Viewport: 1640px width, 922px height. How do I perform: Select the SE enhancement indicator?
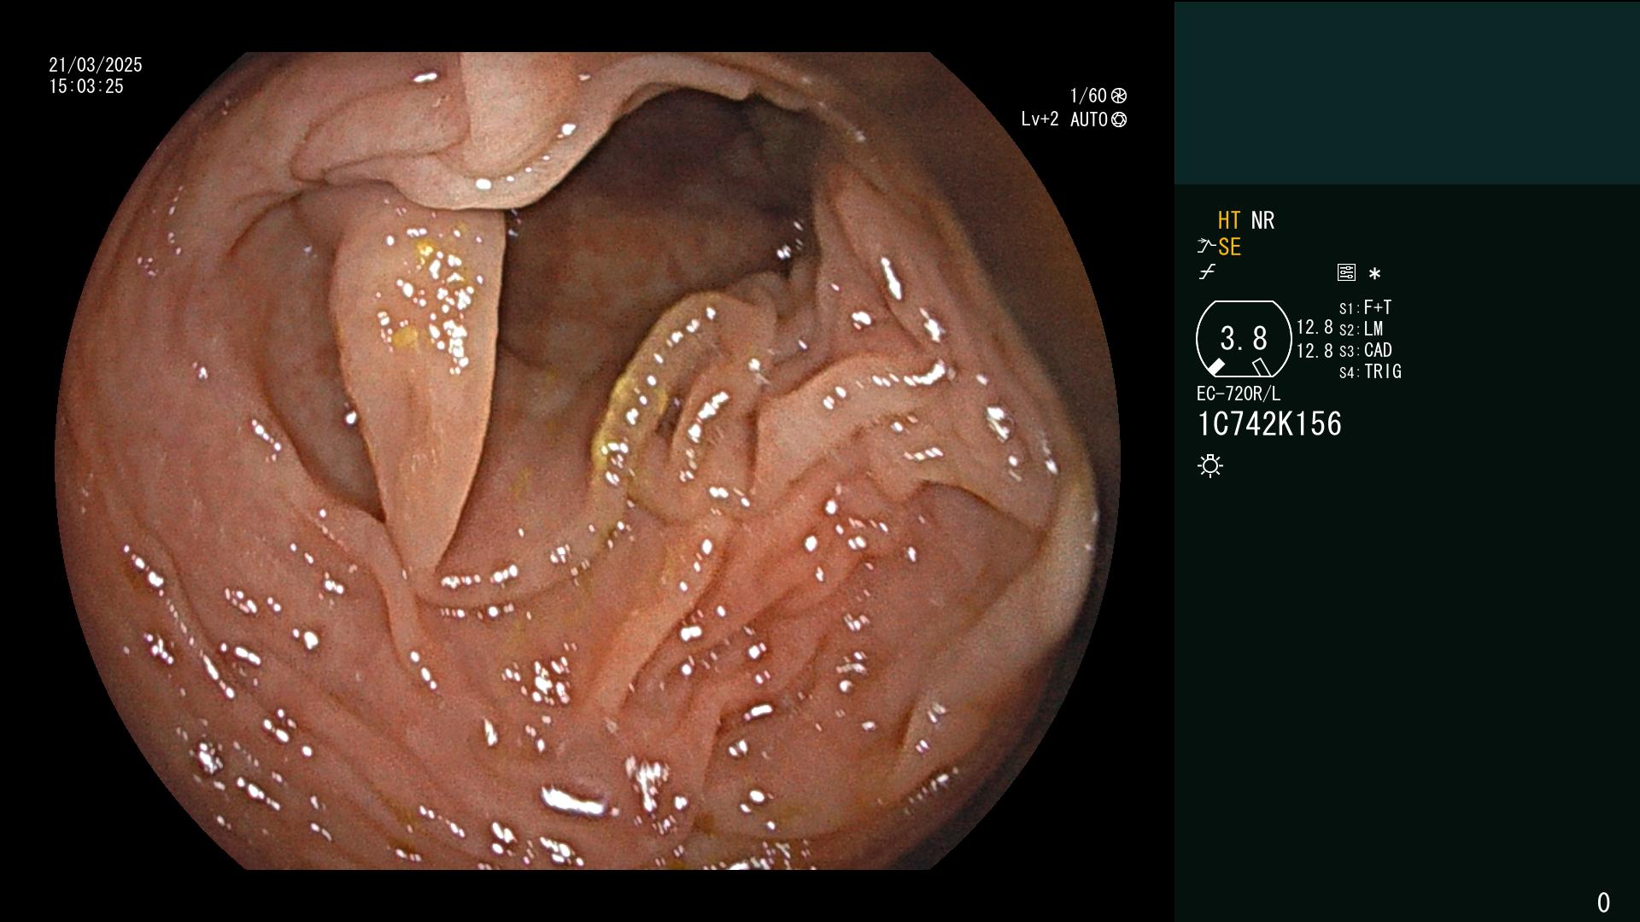coord(1229,247)
